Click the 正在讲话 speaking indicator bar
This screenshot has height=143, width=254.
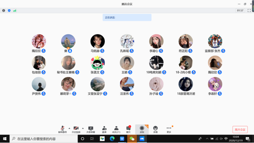click(127, 18)
